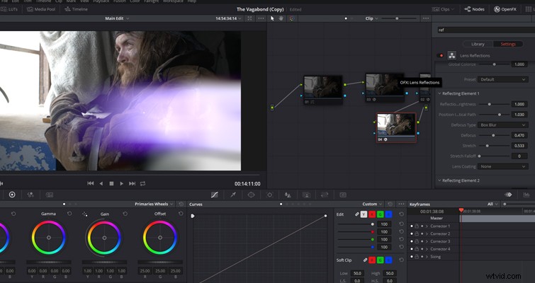Adjust the Global Colorize slider
The height and width of the screenshot is (283, 535).
tap(494, 64)
